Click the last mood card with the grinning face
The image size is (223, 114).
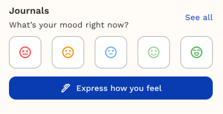tap(196, 52)
